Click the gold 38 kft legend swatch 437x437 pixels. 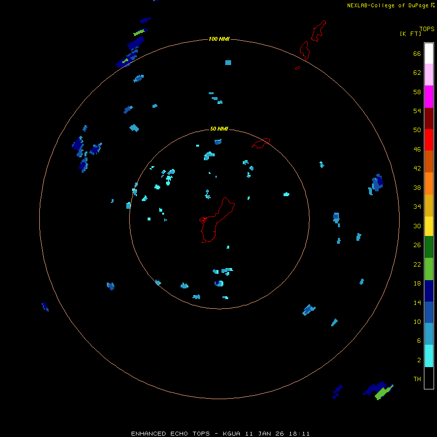point(429,205)
